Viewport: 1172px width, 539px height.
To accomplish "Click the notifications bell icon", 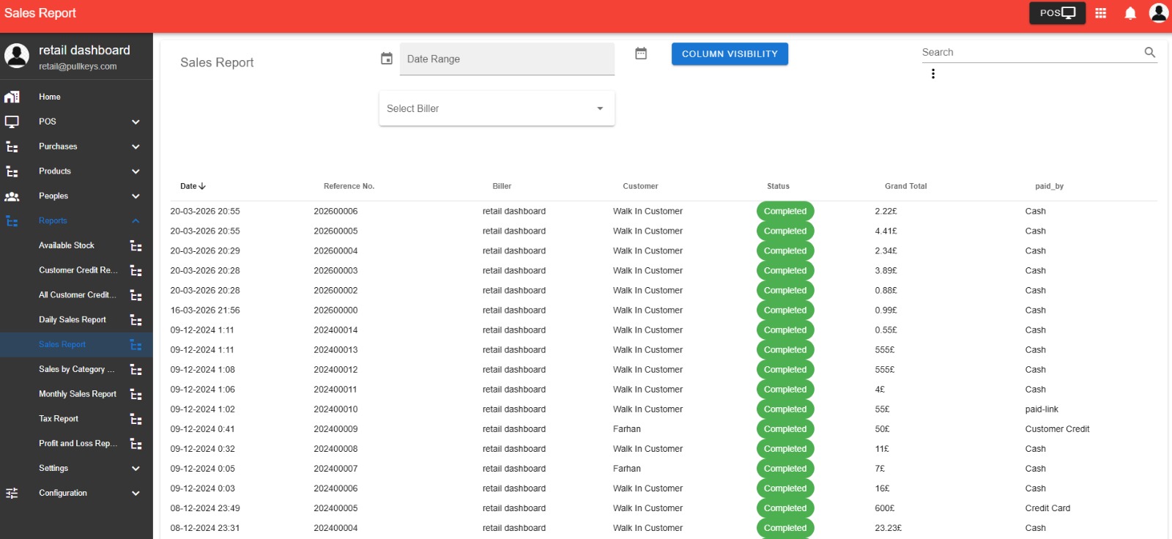I will (1130, 13).
